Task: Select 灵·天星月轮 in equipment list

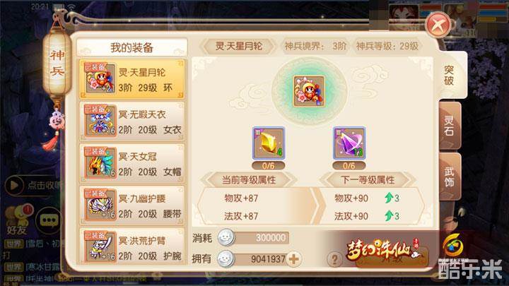Action: pos(132,79)
